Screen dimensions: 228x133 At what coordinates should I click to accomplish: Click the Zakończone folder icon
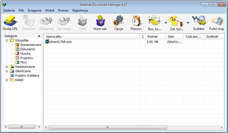[12, 71]
